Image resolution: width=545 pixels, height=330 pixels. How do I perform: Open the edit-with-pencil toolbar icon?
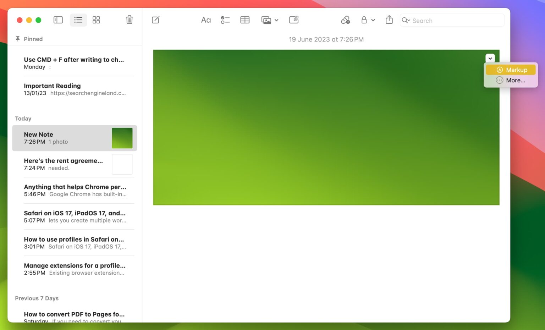point(294,20)
